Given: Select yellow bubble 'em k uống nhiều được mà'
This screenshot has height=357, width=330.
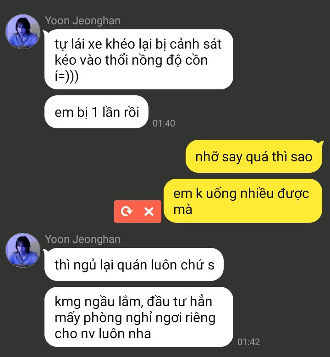Looking at the screenshot, I should [243, 201].
